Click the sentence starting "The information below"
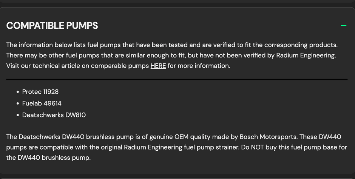Image resolution: width=355 pixels, height=179 pixels. pos(172,45)
